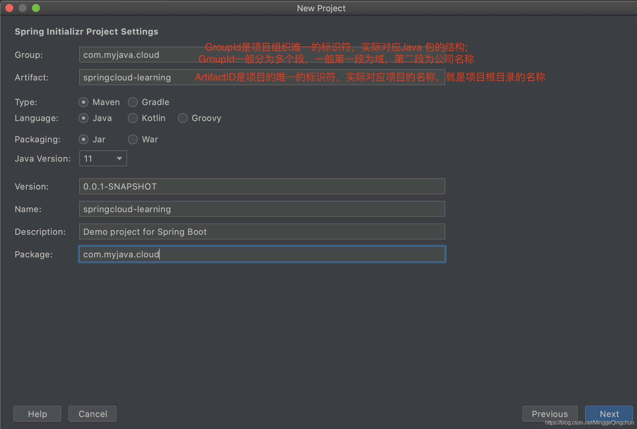Click the 'Java Version:' label
637x429 pixels.
tap(43, 159)
